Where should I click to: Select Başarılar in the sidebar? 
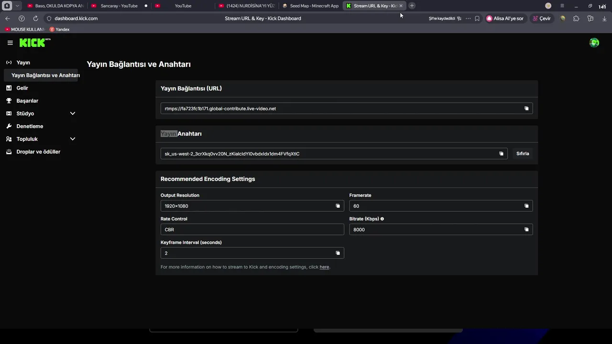(x=27, y=101)
